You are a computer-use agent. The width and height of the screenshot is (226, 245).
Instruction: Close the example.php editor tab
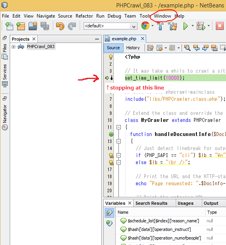tap(143, 39)
